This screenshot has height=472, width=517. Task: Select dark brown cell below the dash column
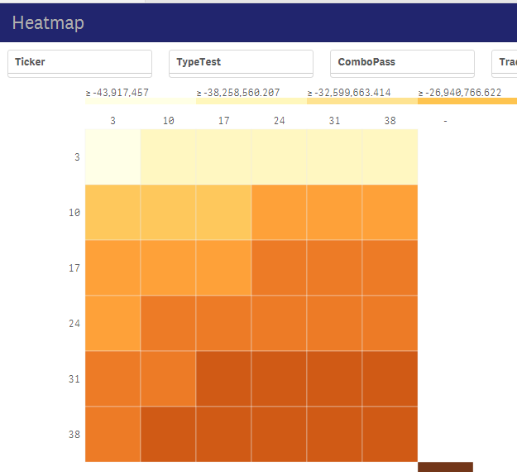tap(445, 467)
